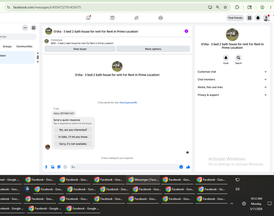Screen dimensions: 274x216
Task: Switch to the Groups tab
Action: 7,47
